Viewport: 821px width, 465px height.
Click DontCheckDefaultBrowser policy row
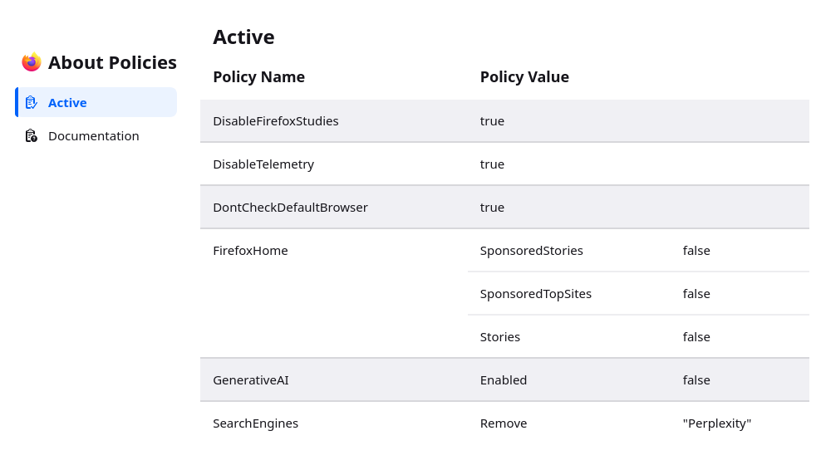point(504,207)
